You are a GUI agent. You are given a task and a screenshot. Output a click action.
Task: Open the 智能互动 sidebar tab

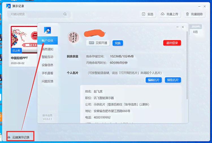click(x=47, y=57)
